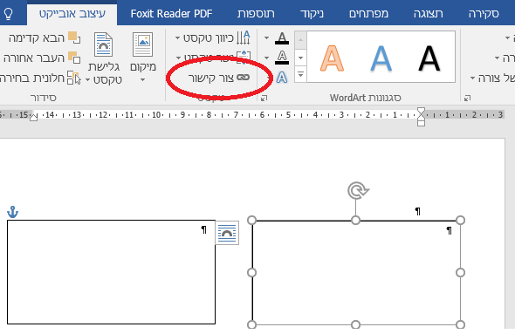Click the גלישת טקסט wrap text icon

pos(104,44)
